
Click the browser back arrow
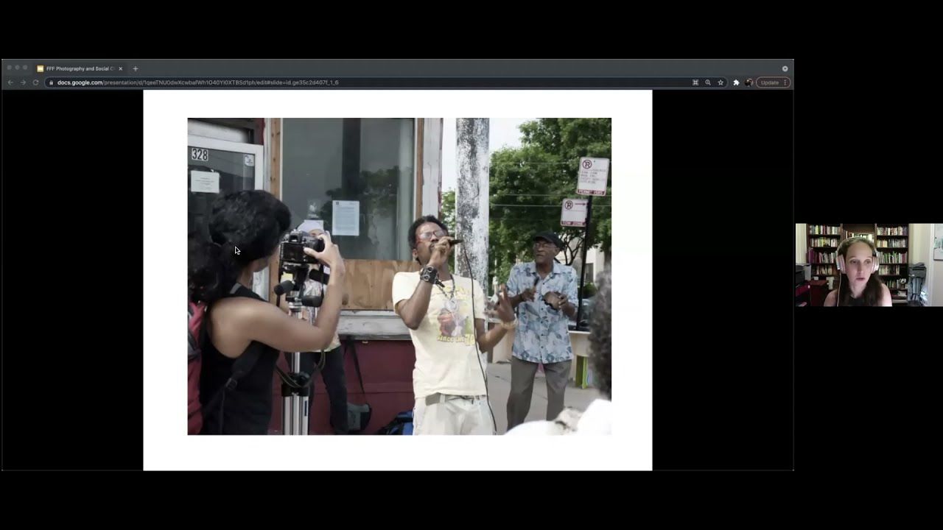tap(10, 82)
